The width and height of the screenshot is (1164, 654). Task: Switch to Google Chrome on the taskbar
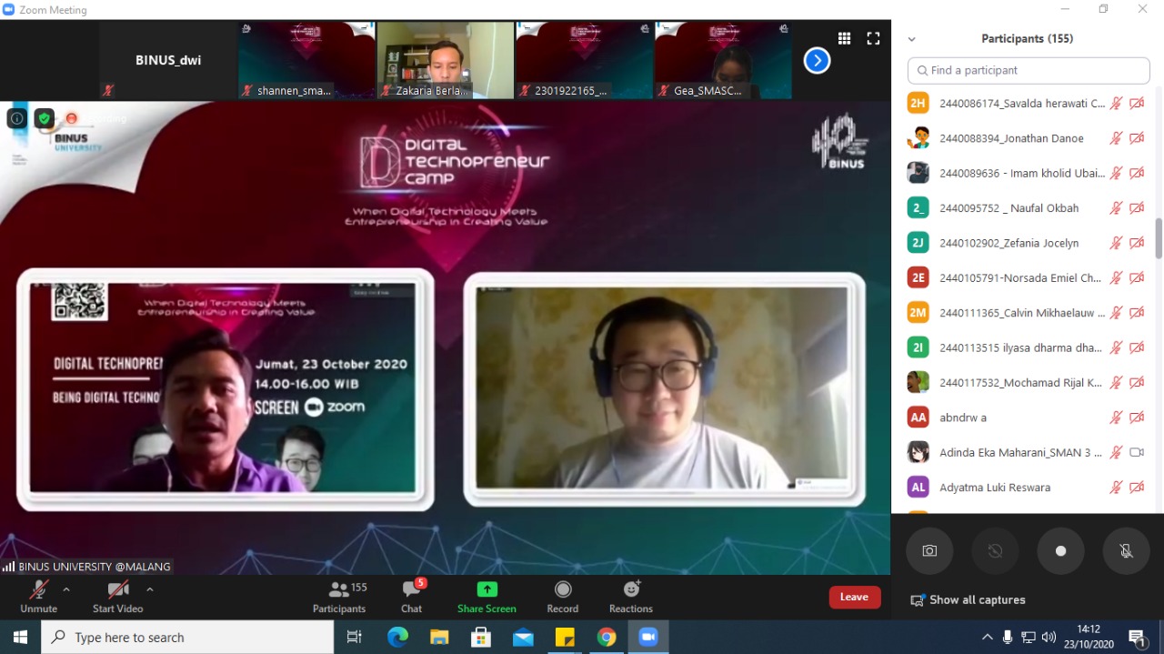tap(607, 638)
